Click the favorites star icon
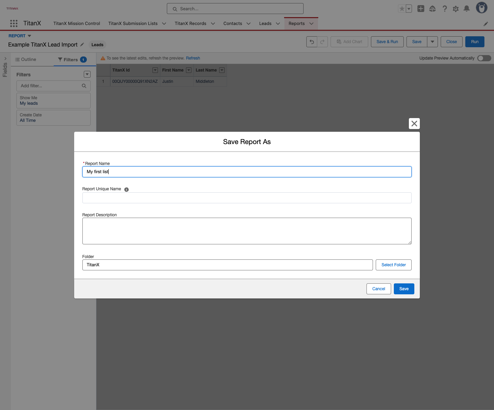494x410 pixels. [402, 9]
